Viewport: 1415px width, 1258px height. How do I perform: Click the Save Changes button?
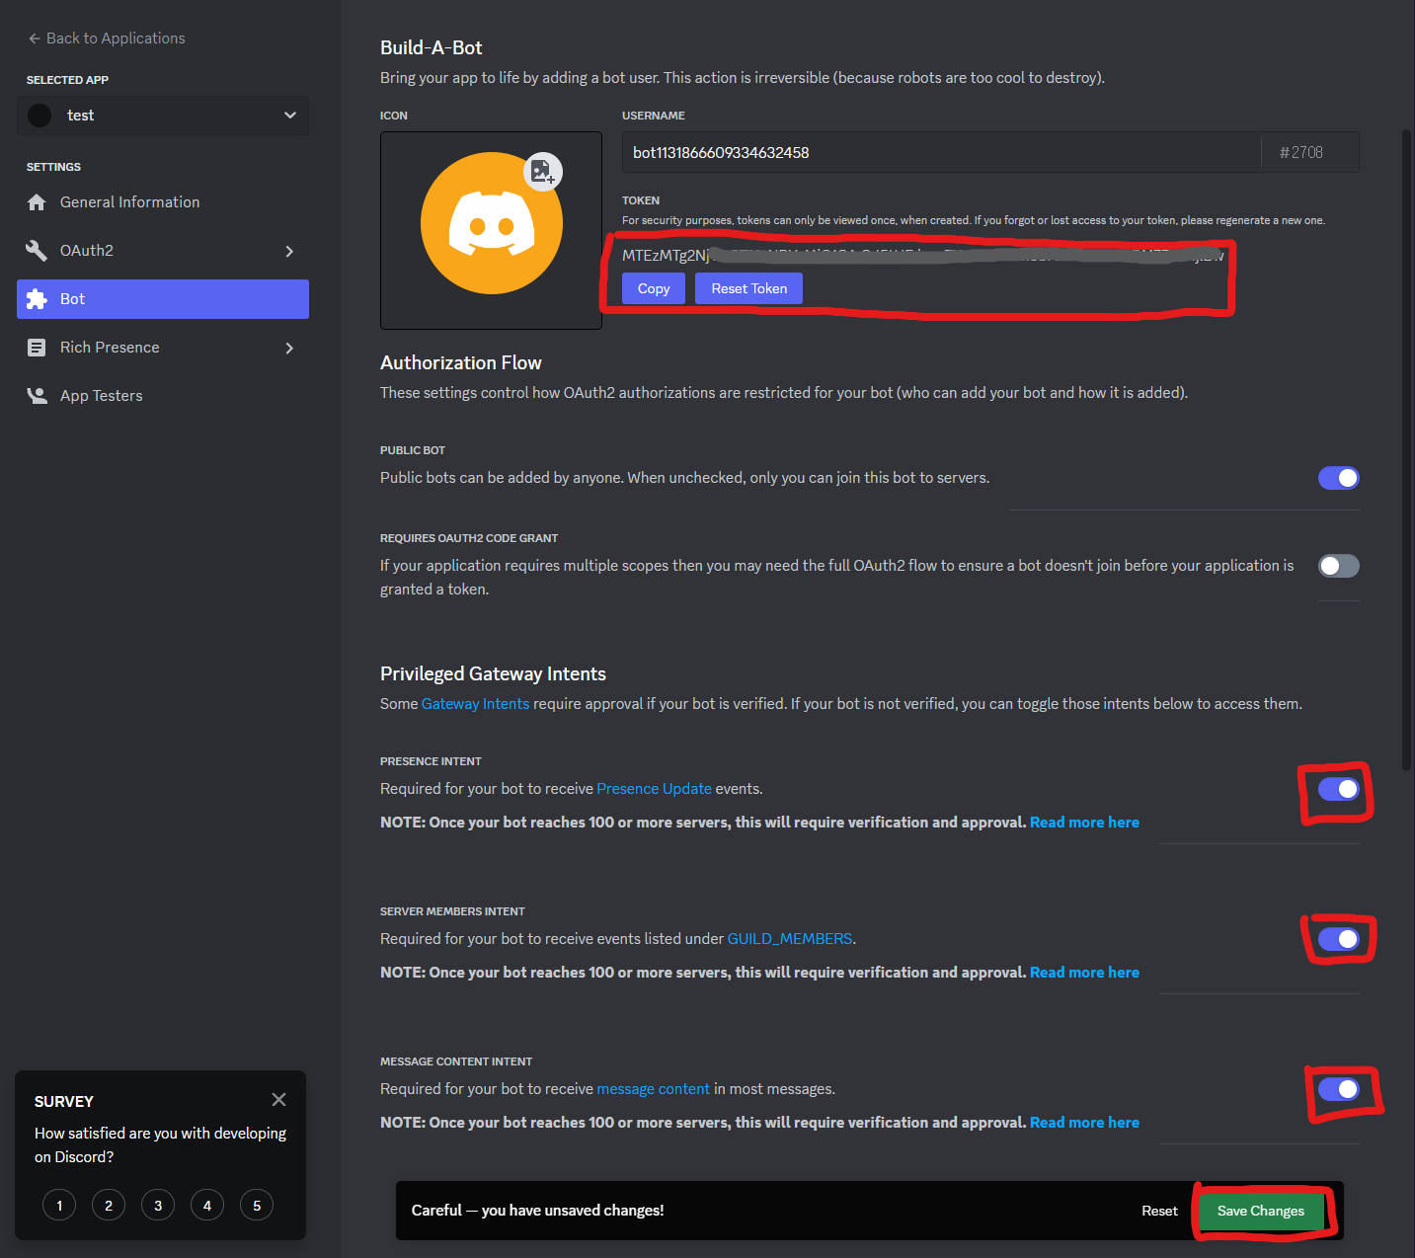coord(1260,1211)
